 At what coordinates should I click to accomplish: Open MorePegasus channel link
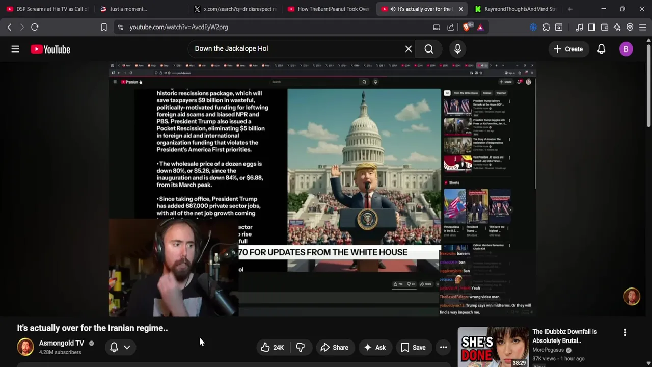548,350
